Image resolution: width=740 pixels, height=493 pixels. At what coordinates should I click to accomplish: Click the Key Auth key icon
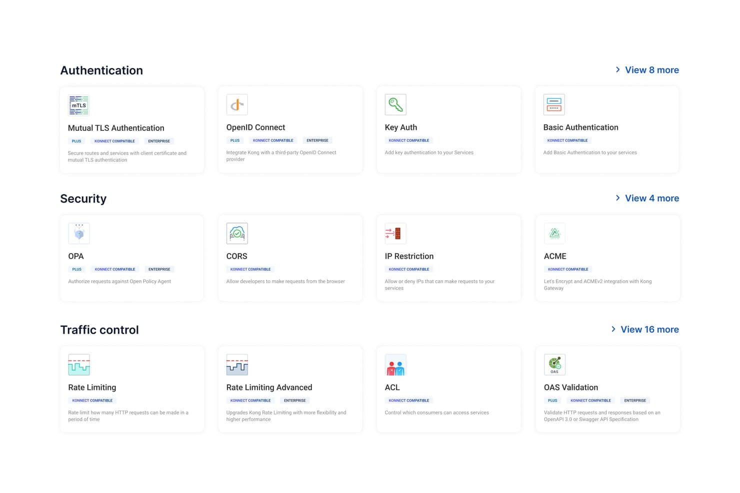395,104
